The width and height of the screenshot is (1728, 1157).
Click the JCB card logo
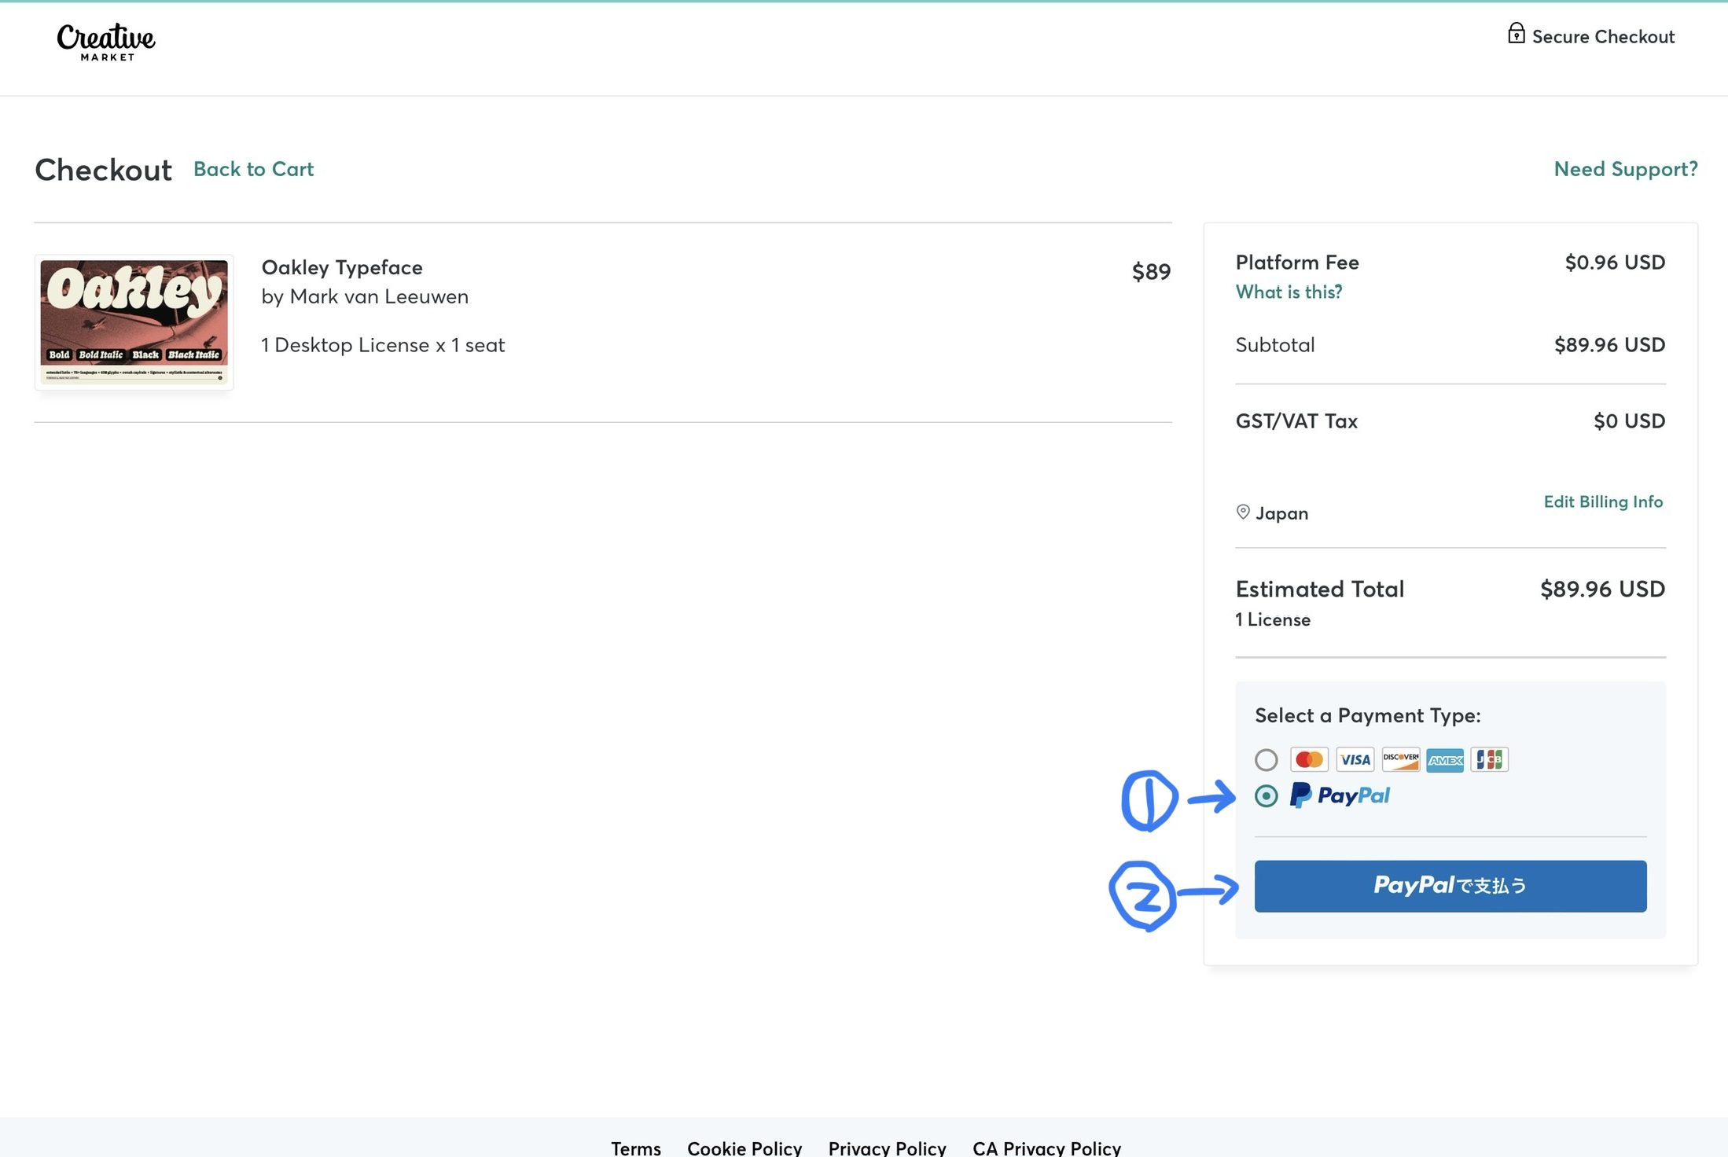point(1489,759)
